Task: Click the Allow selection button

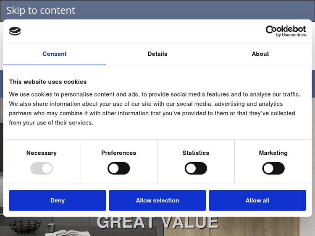Action: tap(157, 200)
